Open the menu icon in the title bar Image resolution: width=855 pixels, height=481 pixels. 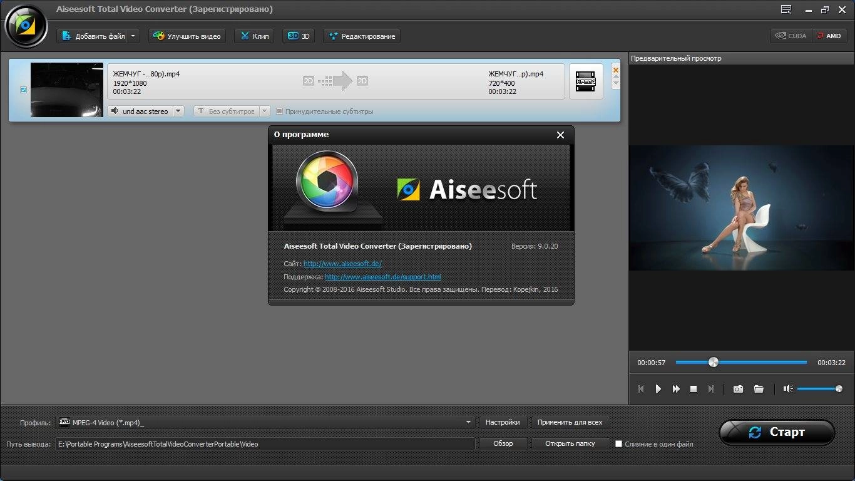[x=786, y=9]
